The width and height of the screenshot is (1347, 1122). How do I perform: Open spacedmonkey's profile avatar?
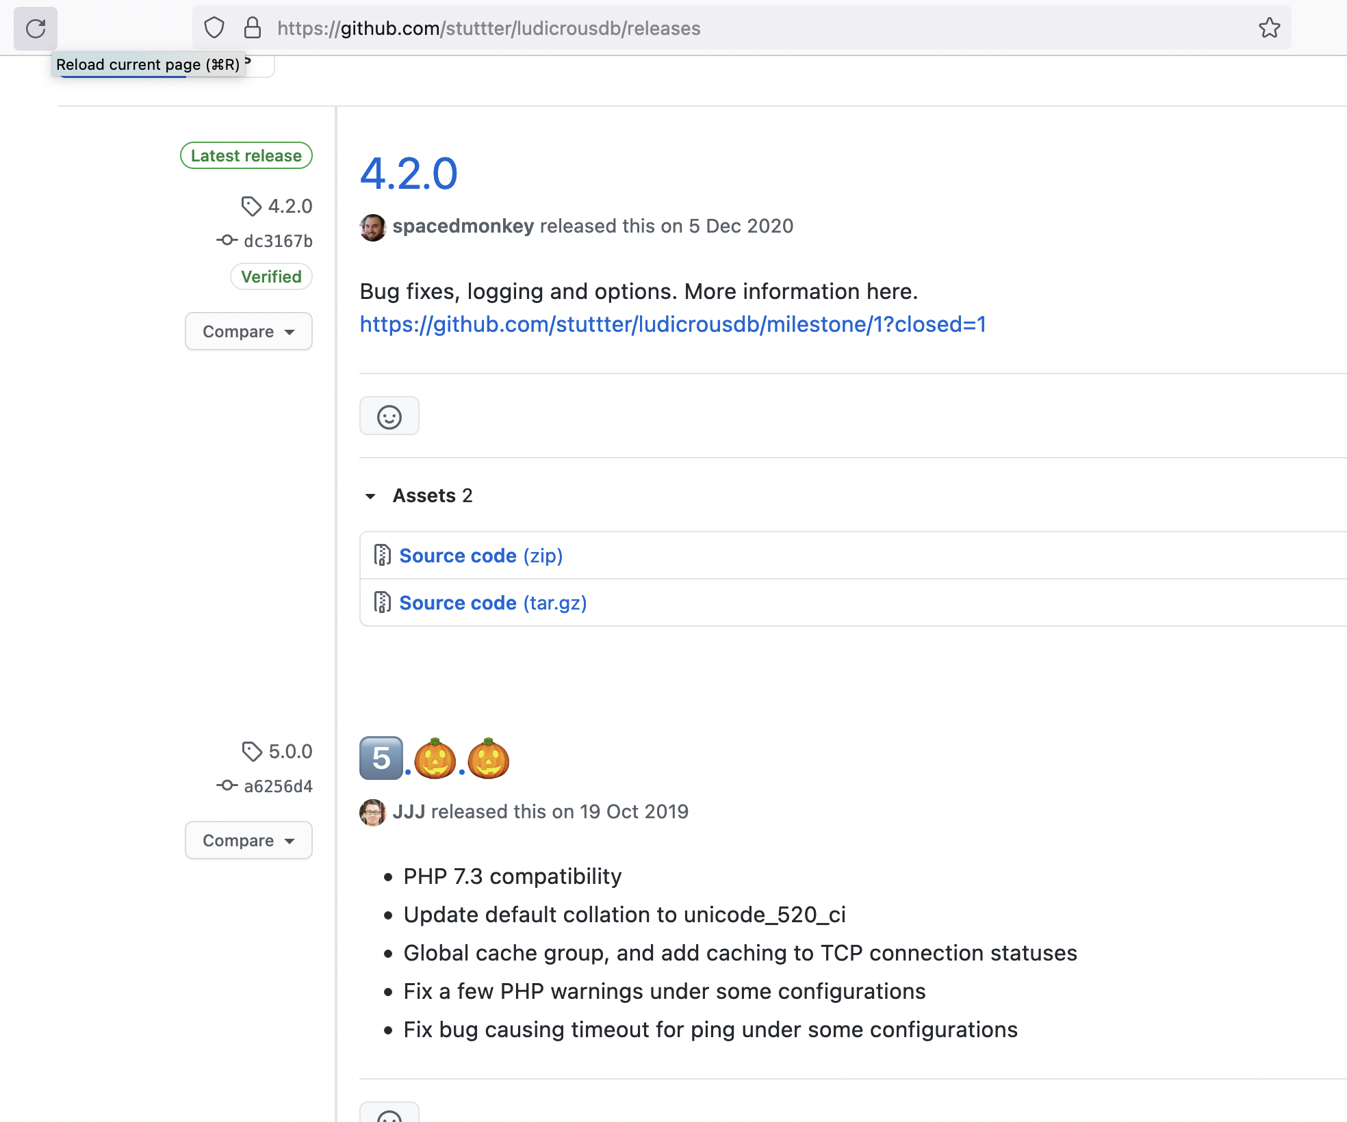point(373,226)
